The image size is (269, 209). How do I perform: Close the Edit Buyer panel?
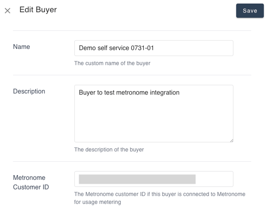(x=8, y=11)
